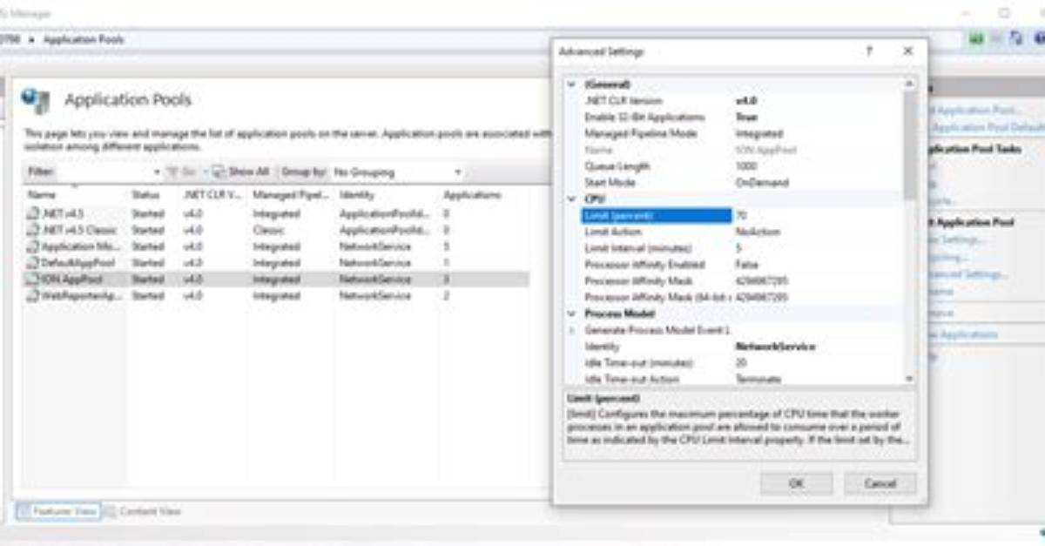The width and height of the screenshot is (1045, 546).
Task: Click the Limit (percent) value 70
Action: click(x=741, y=216)
